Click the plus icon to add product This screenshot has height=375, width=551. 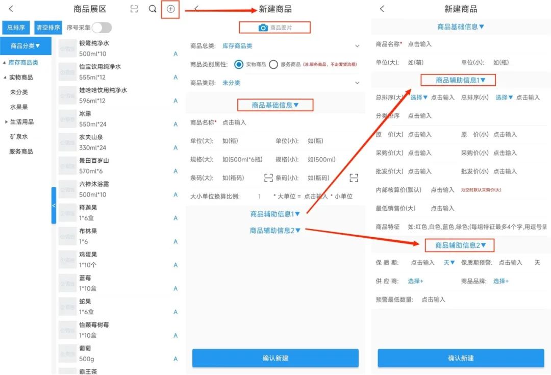coord(170,9)
